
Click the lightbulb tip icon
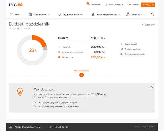(x=20, y=92)
